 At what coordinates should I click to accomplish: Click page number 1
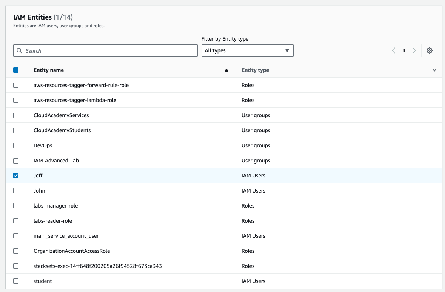(403, 50)
